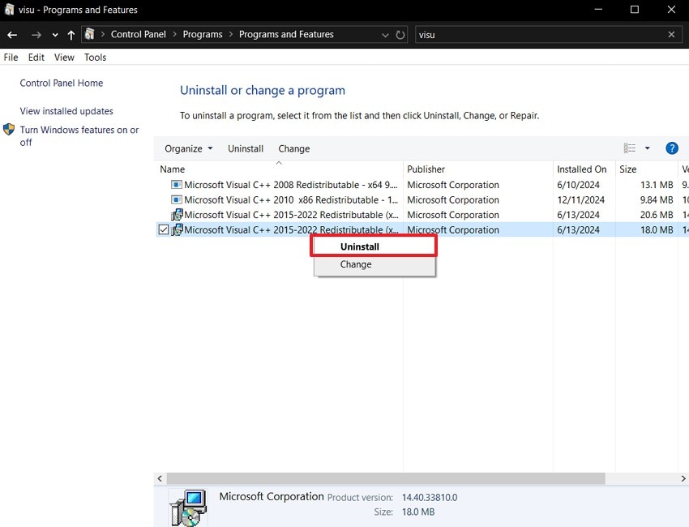
Task: Clear the 'visu' search text
Action: [x=671, y=35]
